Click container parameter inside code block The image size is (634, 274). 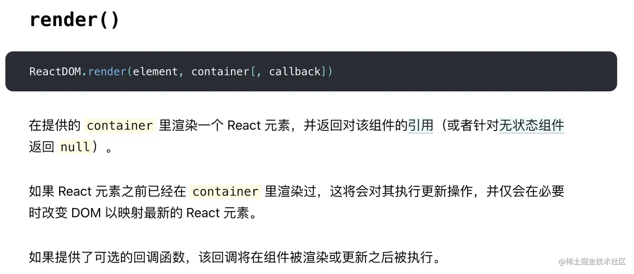(220, 71)
